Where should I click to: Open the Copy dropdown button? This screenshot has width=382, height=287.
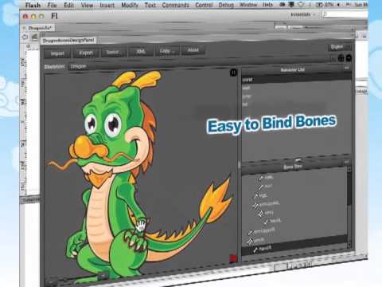[x=167, y=51]
